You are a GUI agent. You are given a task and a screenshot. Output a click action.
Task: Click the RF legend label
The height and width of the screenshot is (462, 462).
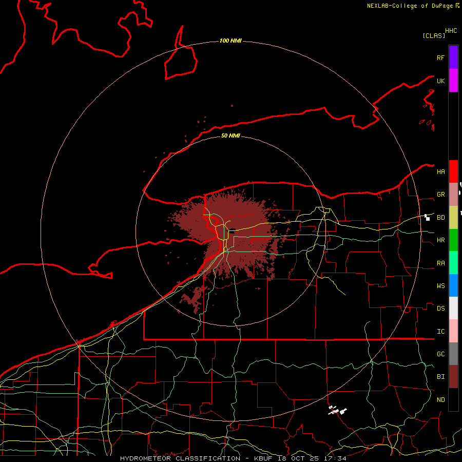pos(440,57)
